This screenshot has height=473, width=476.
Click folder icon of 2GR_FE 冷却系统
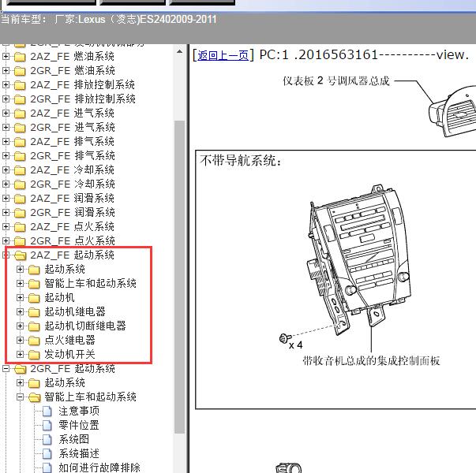(20, 184)
